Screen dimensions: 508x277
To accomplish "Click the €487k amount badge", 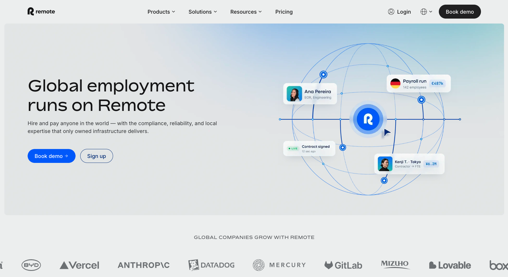I will coord(437,84).
